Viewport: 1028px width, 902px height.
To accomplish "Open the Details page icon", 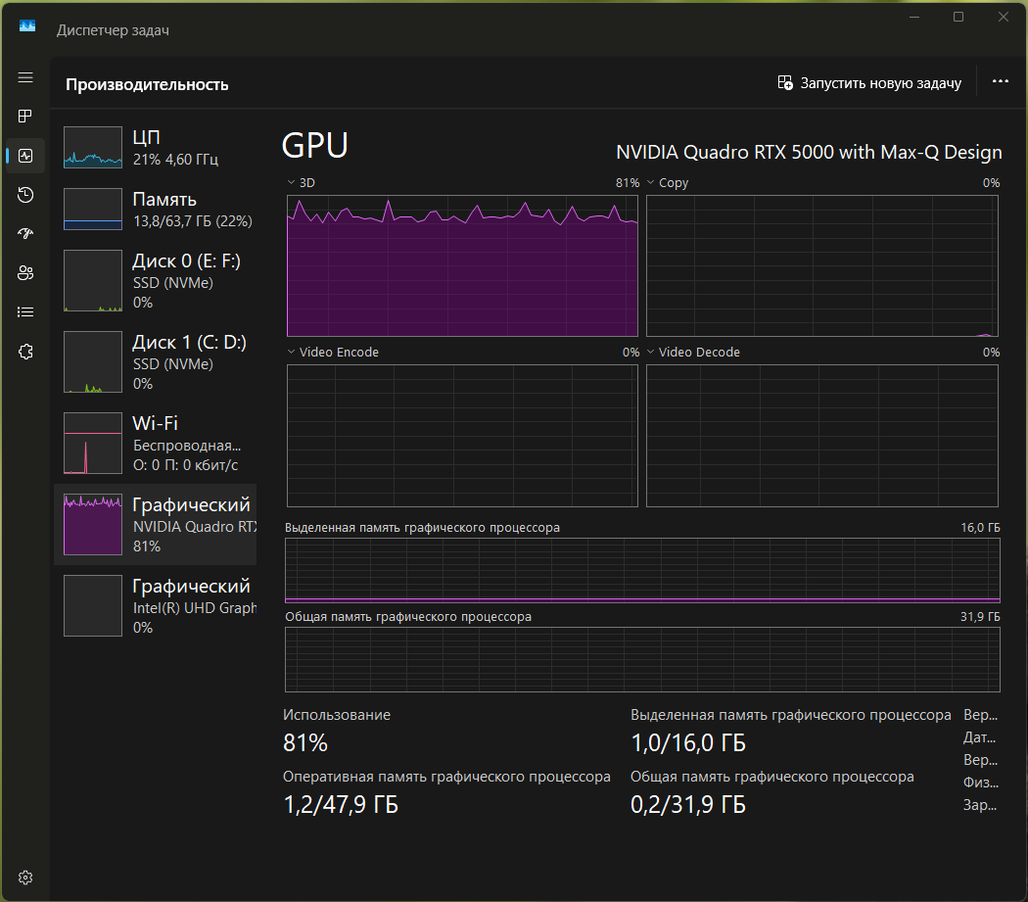I will [x=25, y=312].
